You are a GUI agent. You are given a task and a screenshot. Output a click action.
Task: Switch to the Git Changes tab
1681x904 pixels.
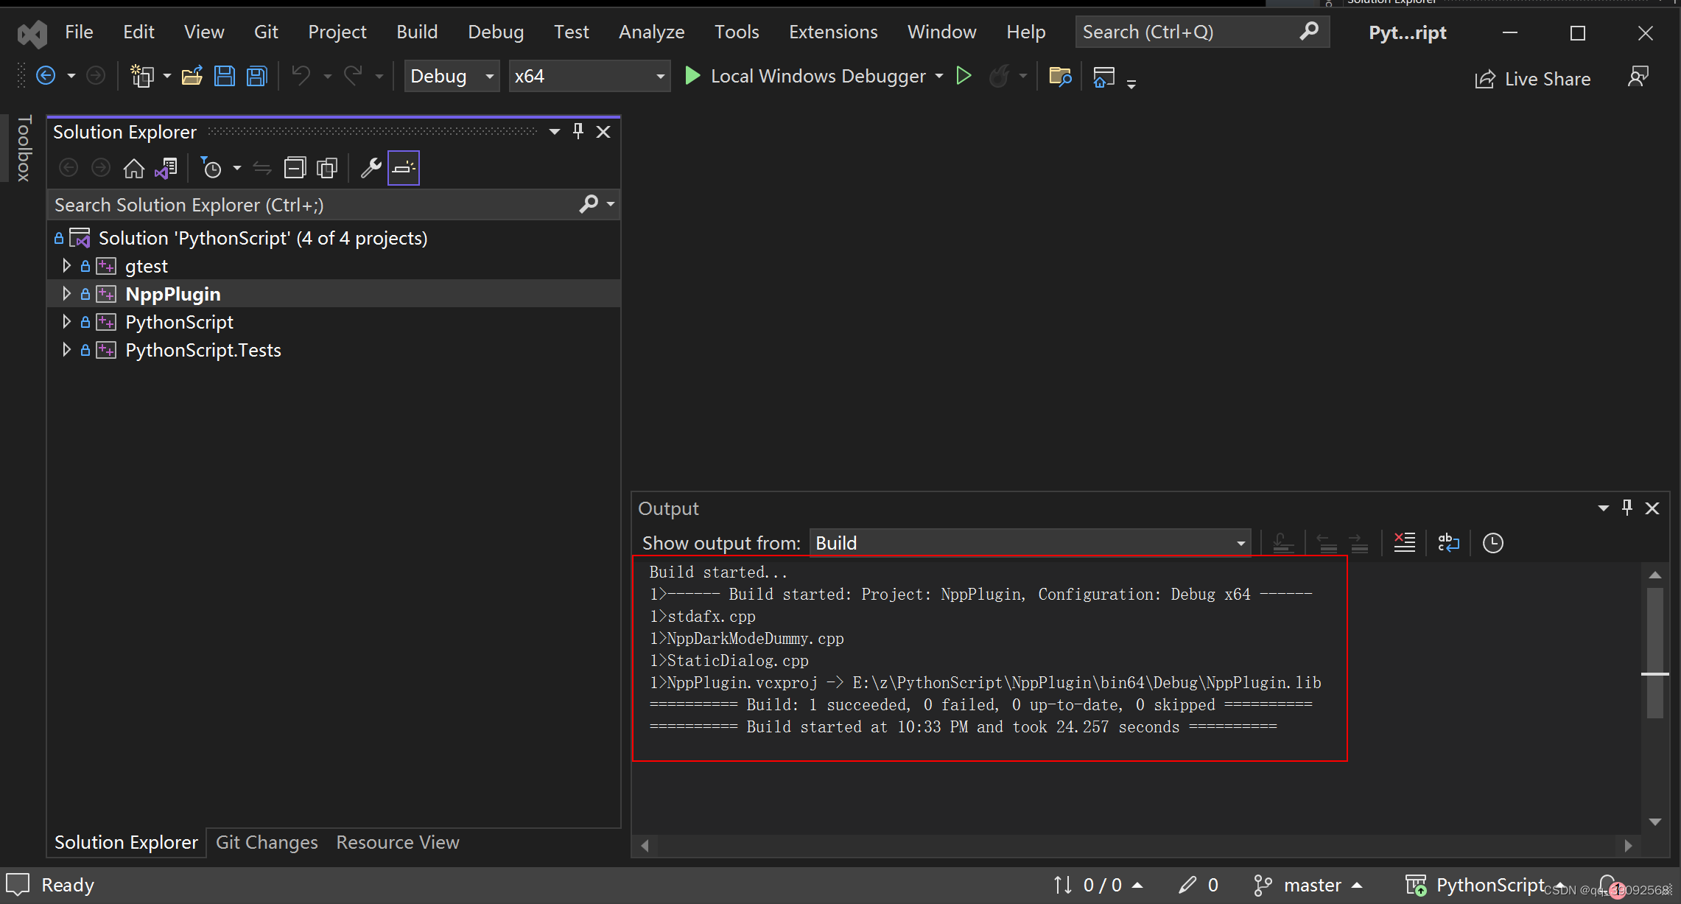click(267, 842)
